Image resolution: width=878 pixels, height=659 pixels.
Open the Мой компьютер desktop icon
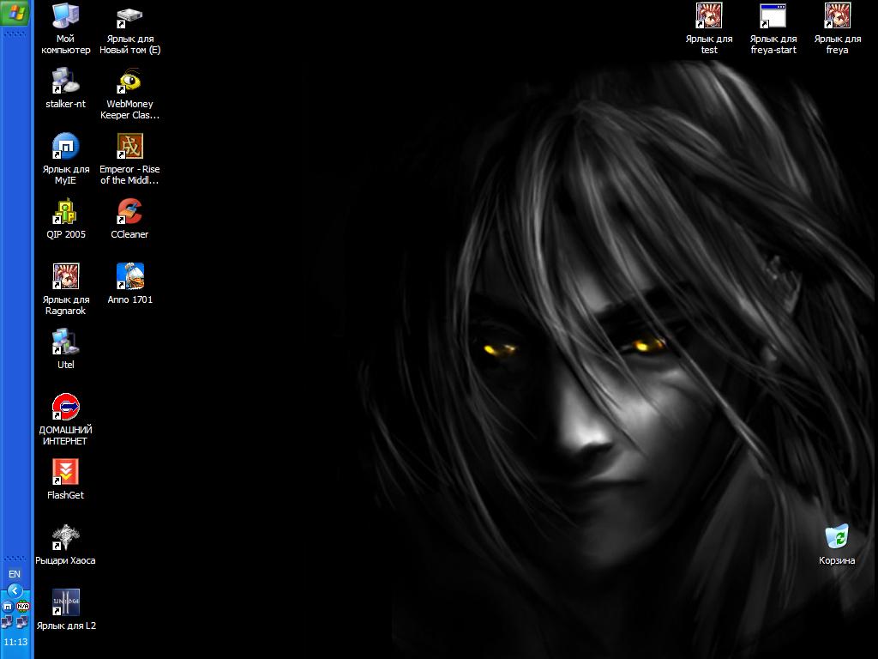coord(65,28)
